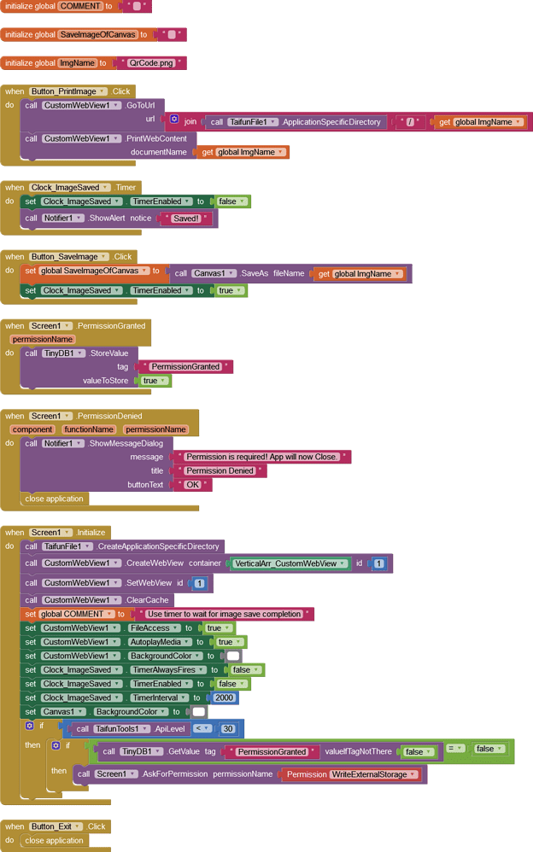Open the Button_PrintImage component dropdown
This screenshot has width=533, height=852.
102,91
